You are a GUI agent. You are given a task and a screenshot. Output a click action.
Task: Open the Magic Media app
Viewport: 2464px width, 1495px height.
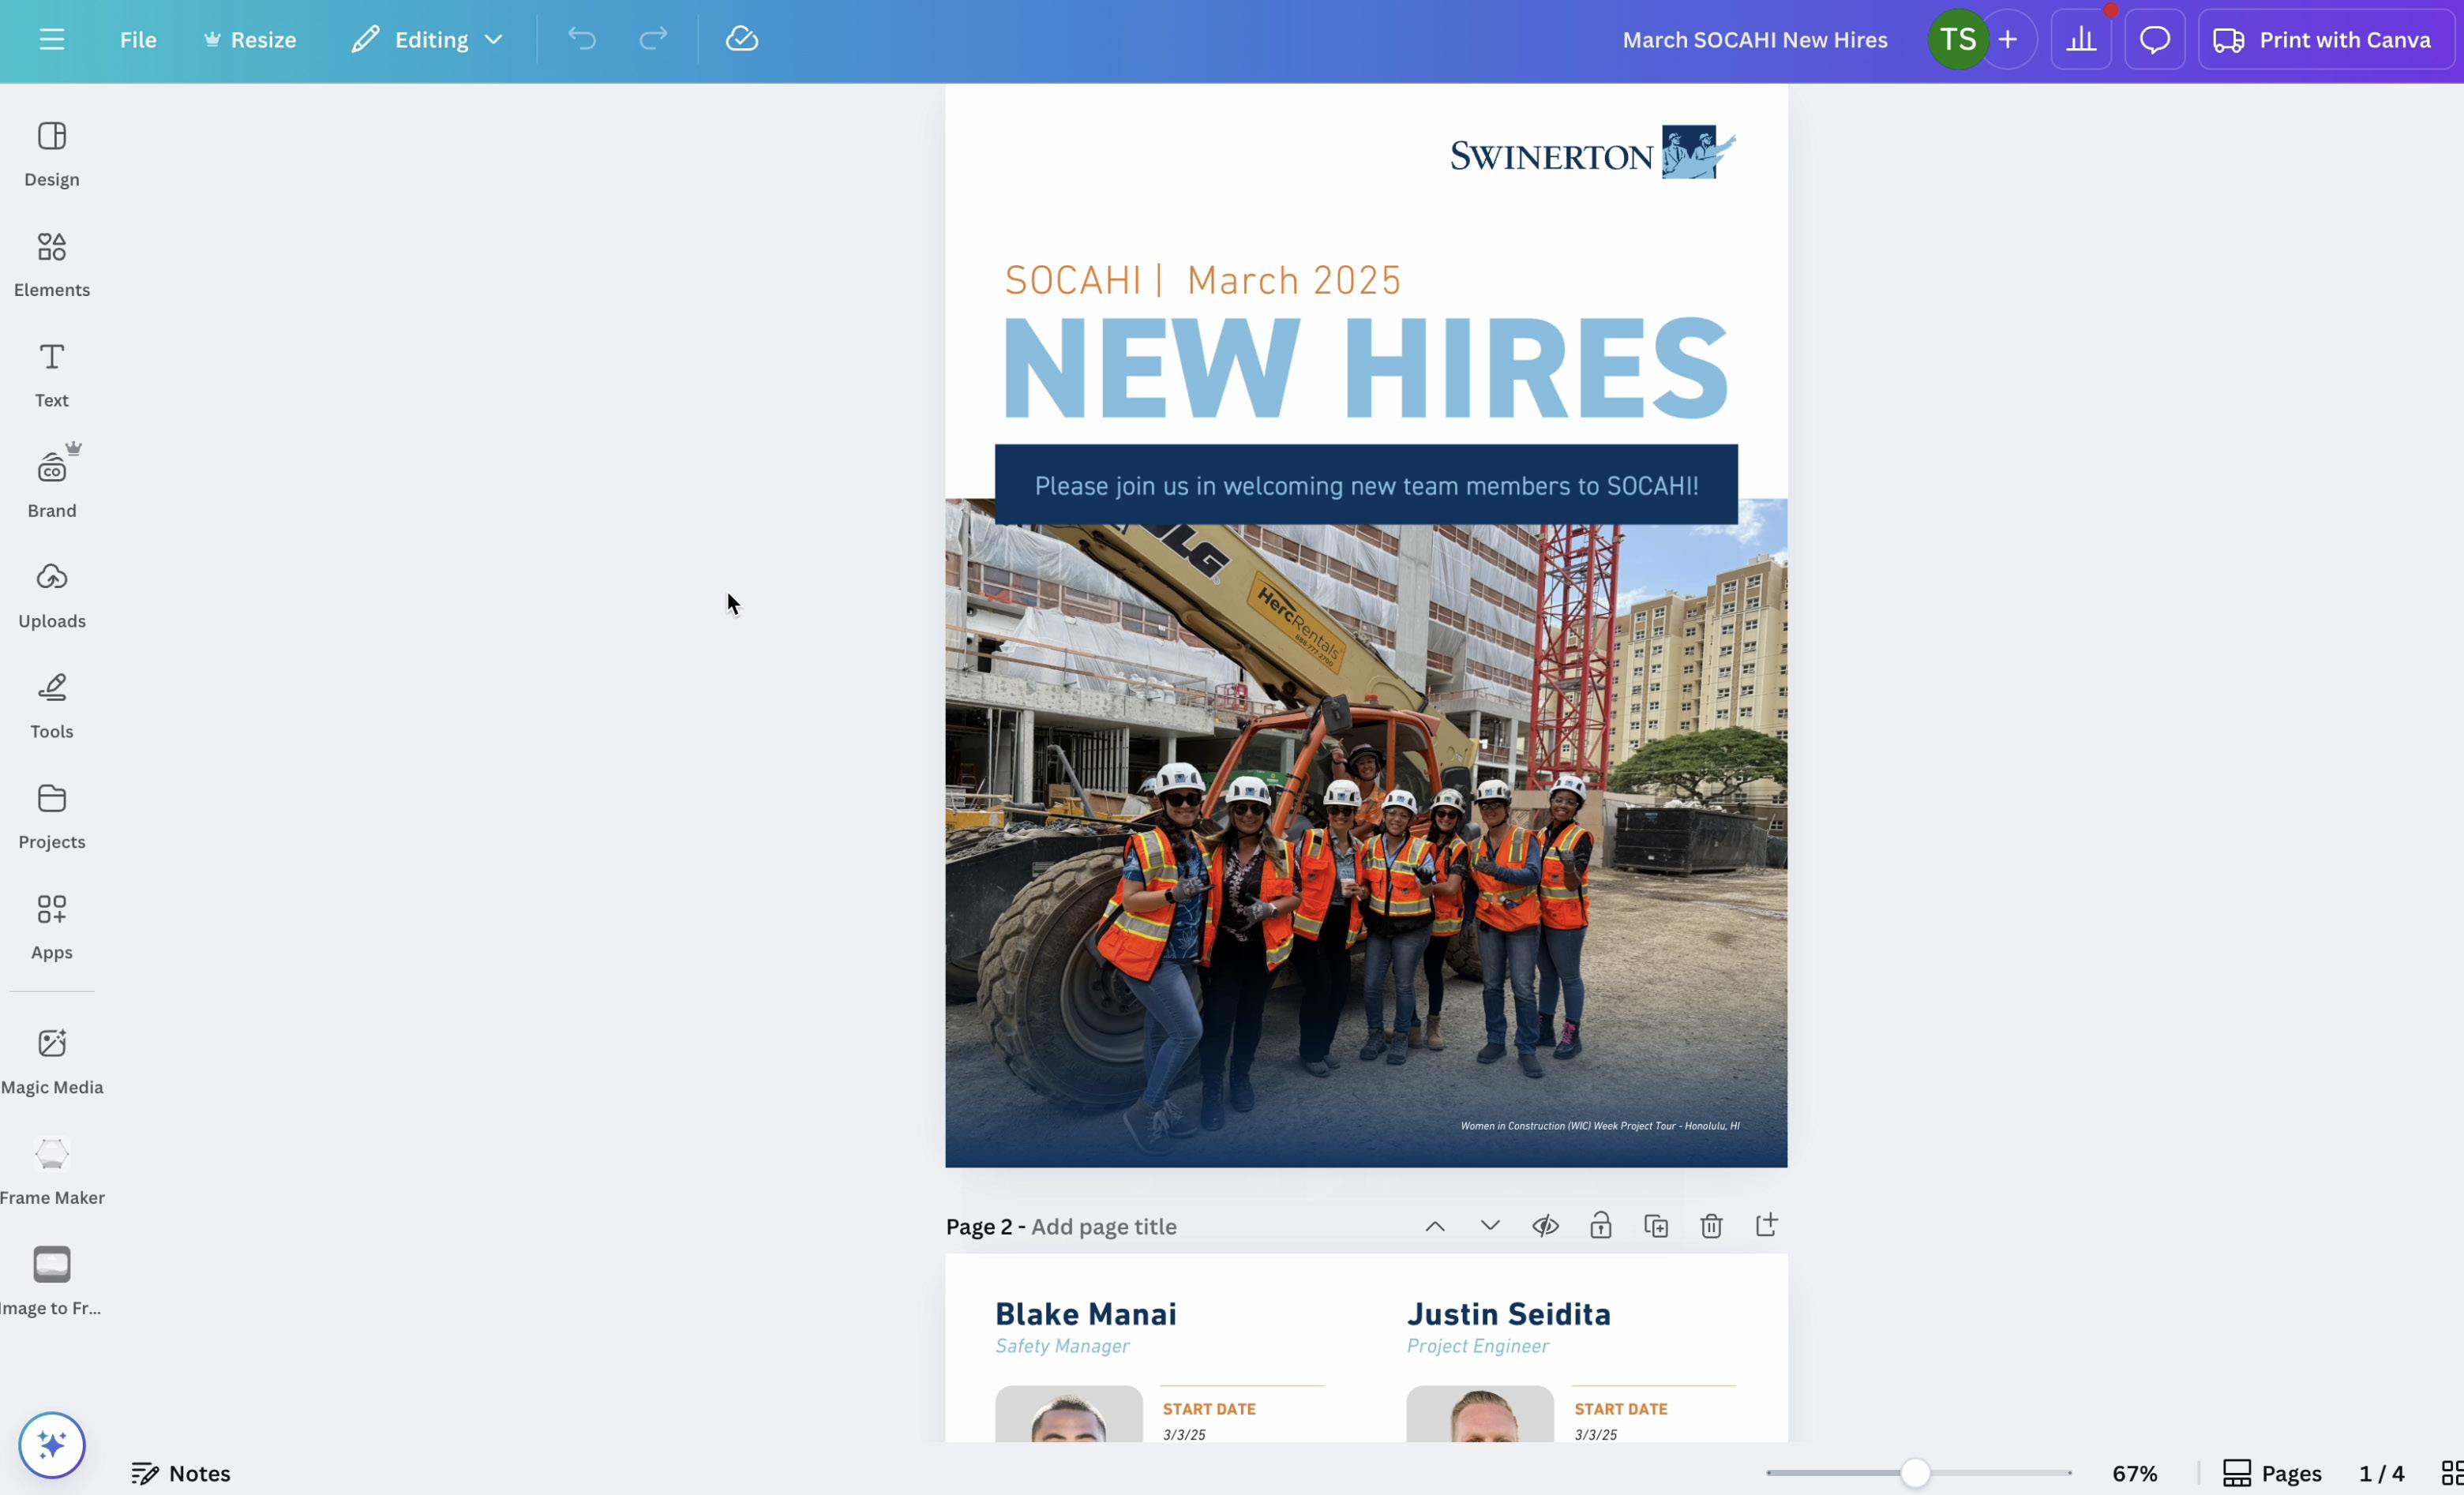51,1061
